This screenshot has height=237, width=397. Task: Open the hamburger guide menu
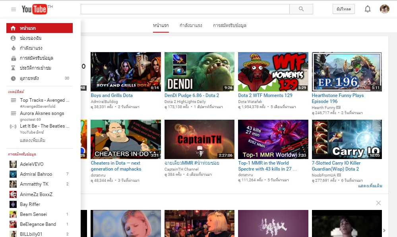[14, 10]
